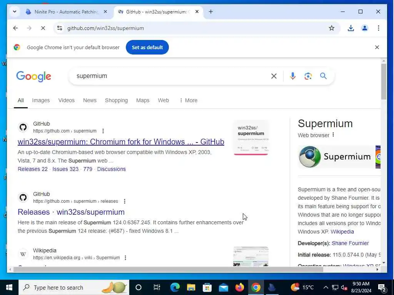The height and width of the screenshot is (295, 394).
Task: Dismiss the default browser notification bar
Action: 377,47
